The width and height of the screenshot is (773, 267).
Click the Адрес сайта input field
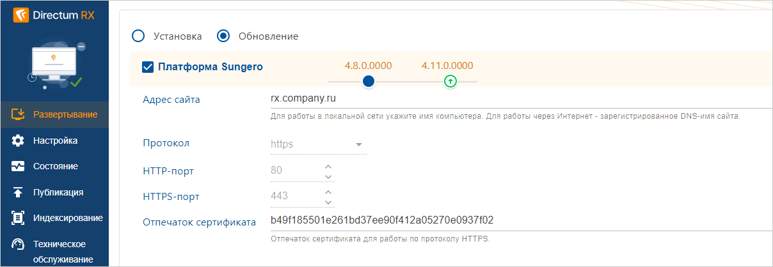[512, 99]
